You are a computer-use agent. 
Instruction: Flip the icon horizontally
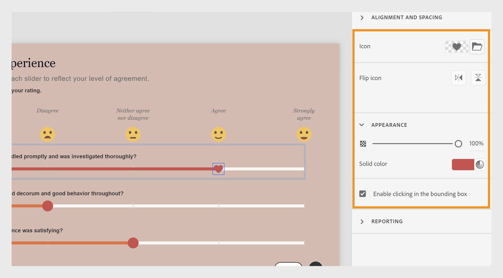[459, 78]
